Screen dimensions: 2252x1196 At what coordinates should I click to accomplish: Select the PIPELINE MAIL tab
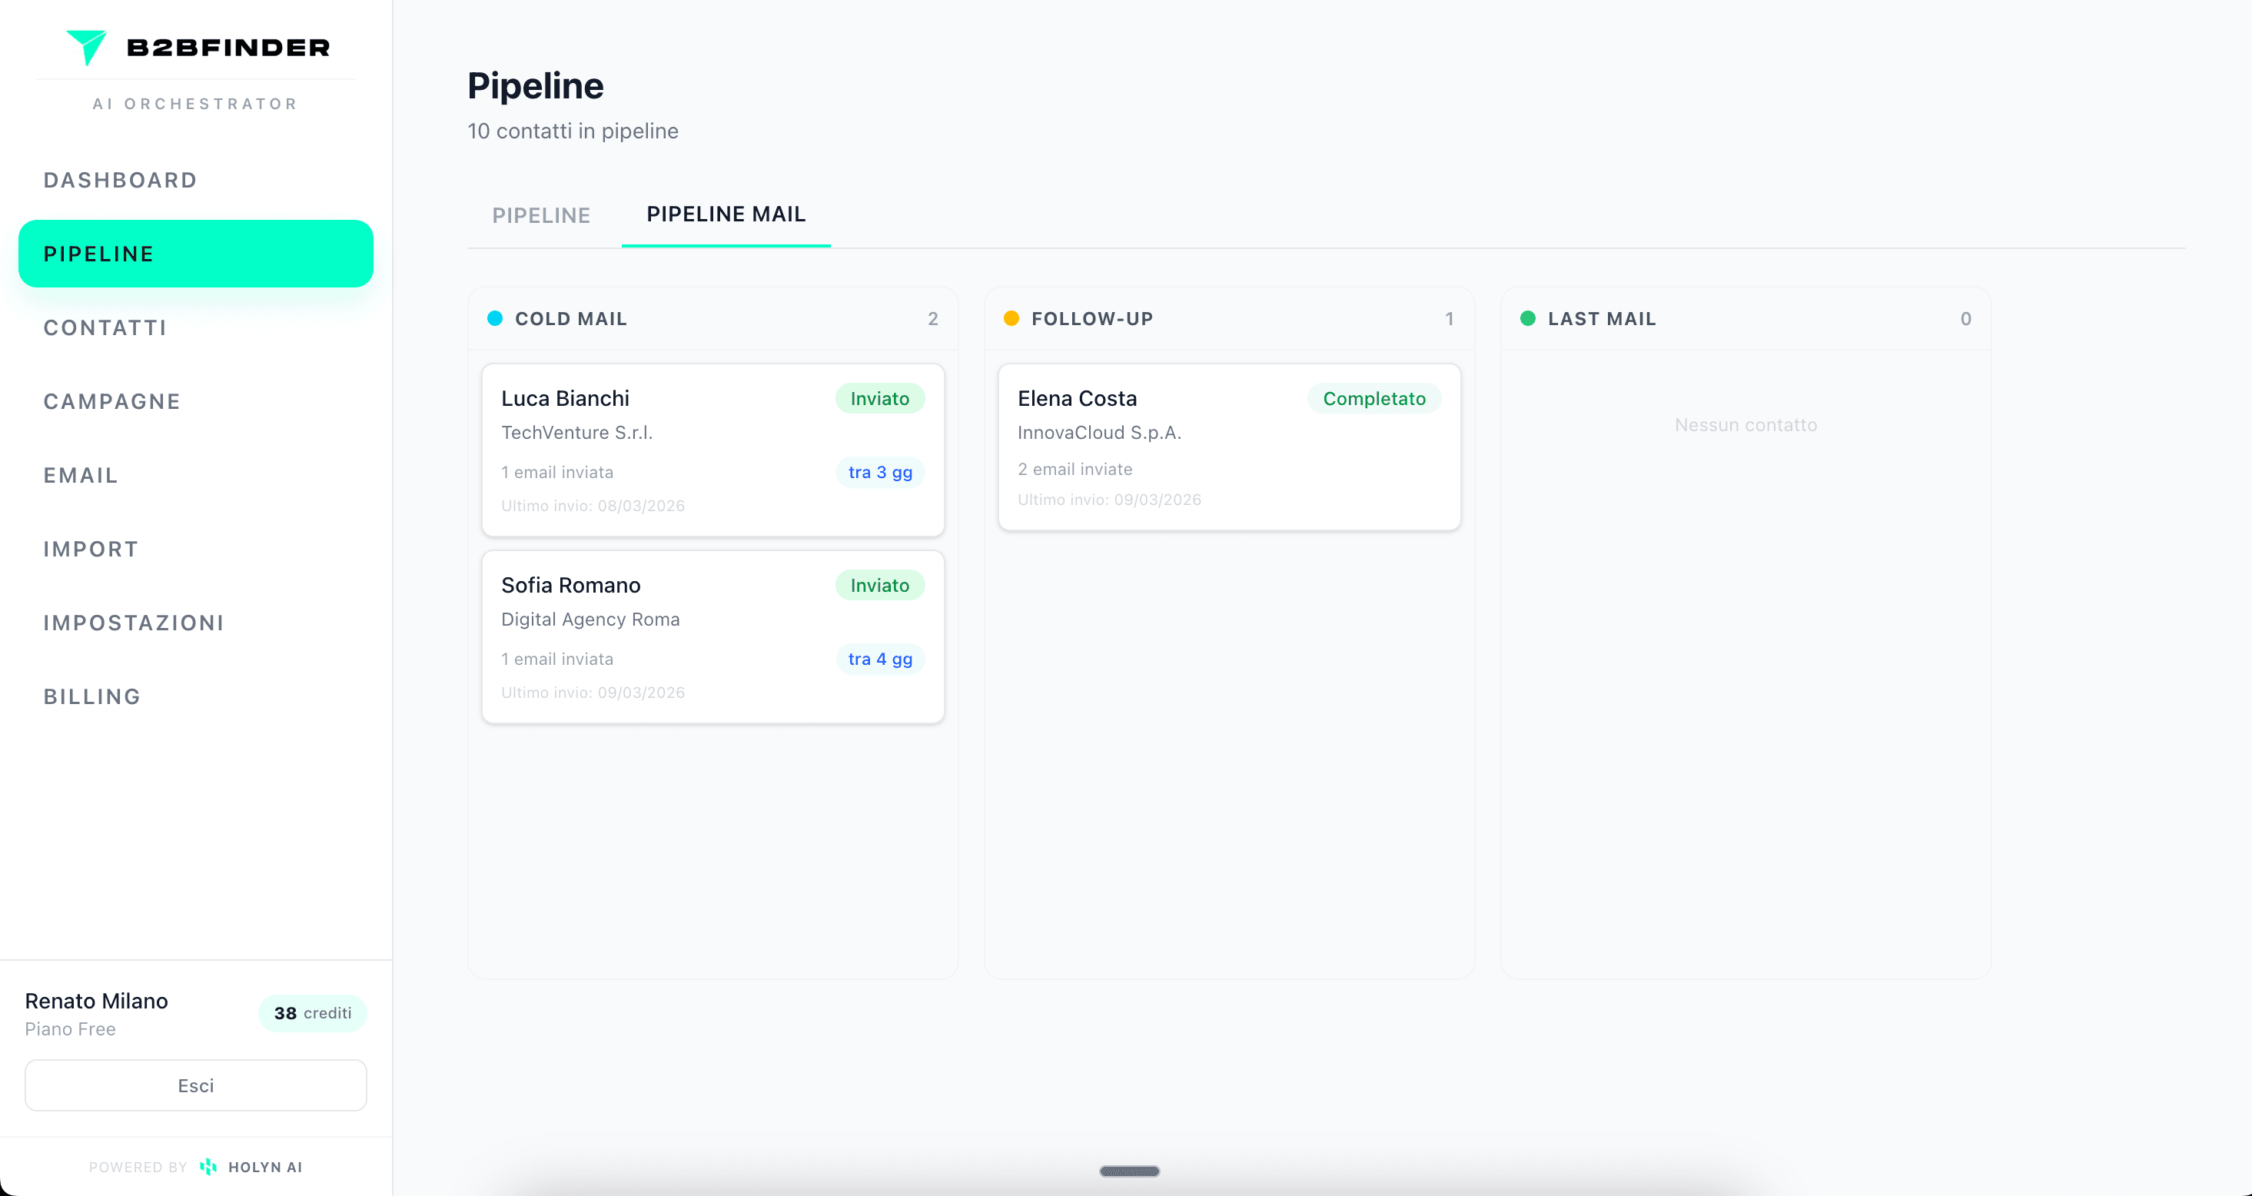726,214
